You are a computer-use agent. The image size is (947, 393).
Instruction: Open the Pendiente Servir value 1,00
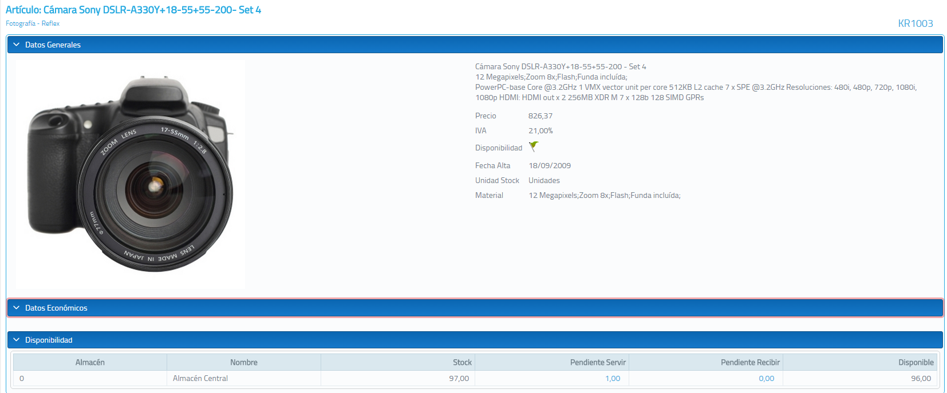coord(613,378)
